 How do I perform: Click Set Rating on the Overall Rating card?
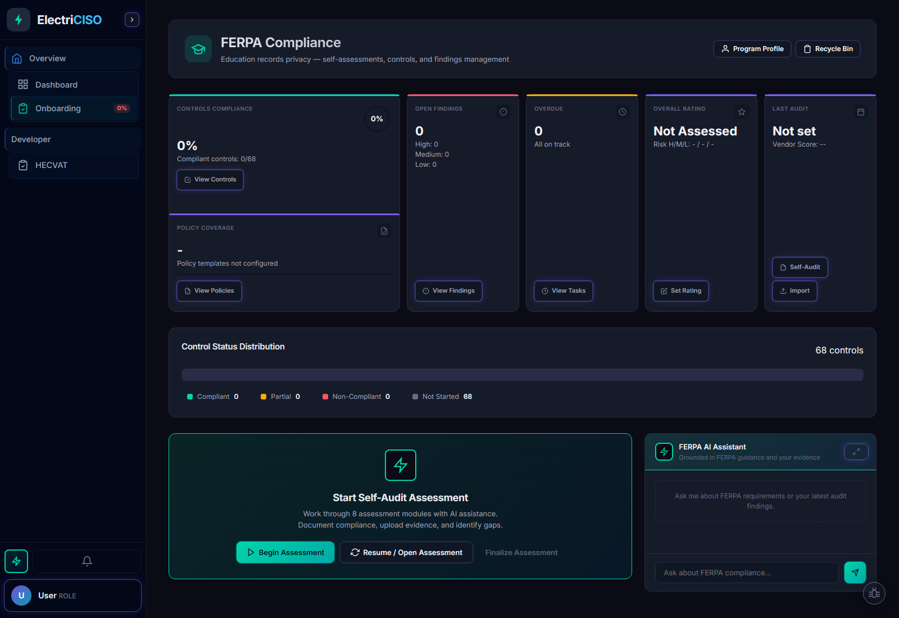pos(680,290)
